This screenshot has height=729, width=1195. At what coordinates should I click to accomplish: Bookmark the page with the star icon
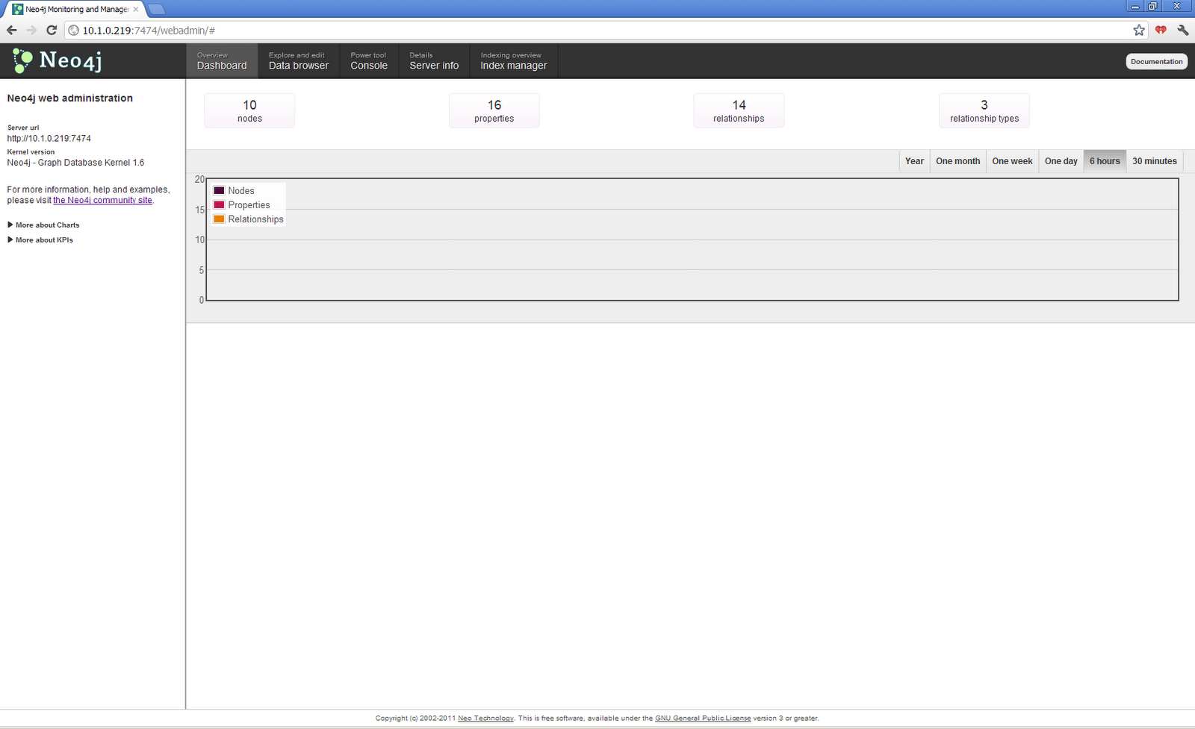(1139, 30)
